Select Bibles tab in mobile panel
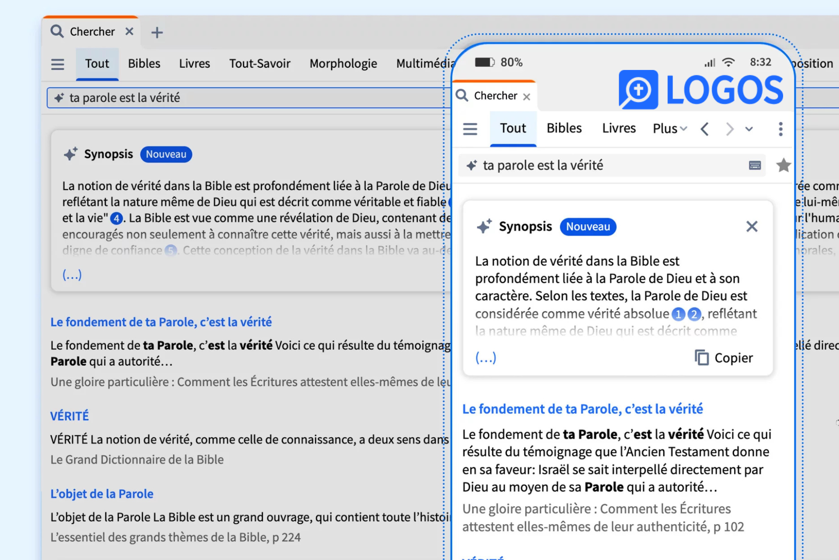The height and width of the screenshot is (560, 839). 564,128
